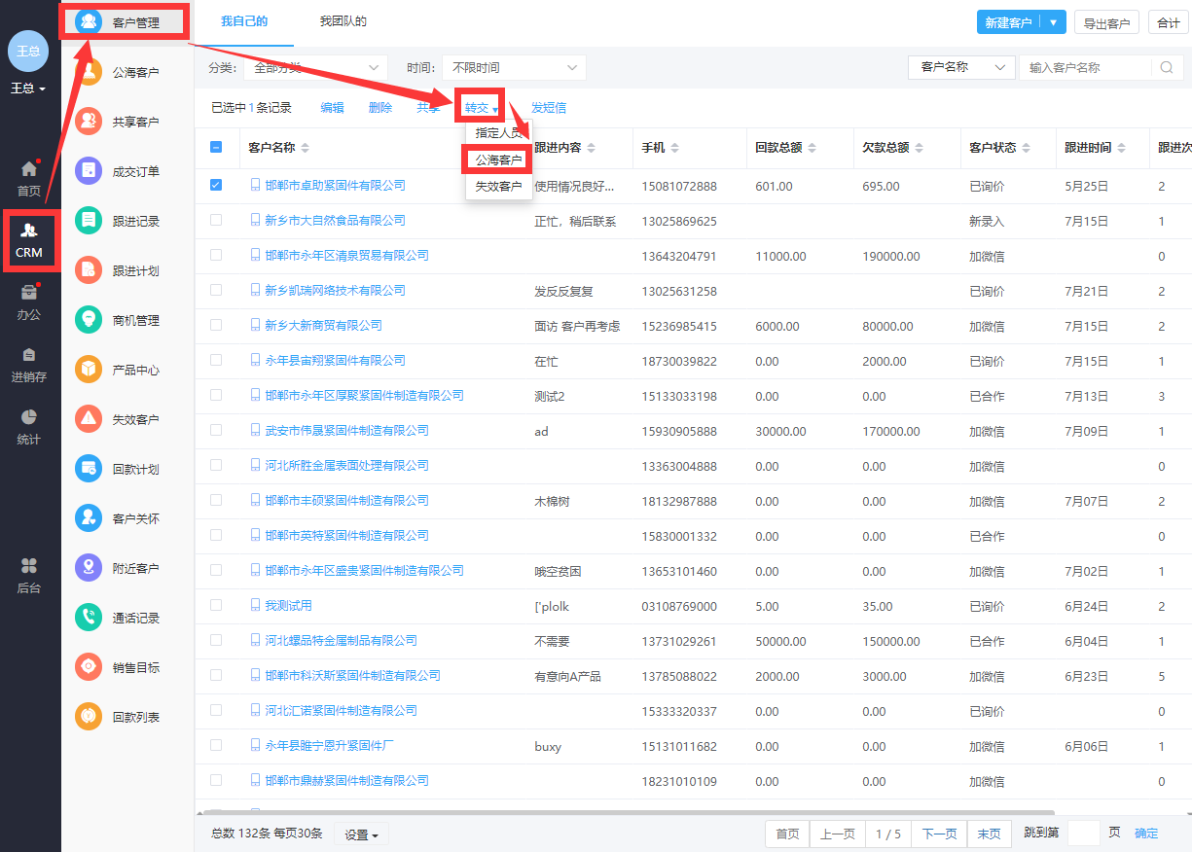Toggle the select-all header checkbox
1192x852 pixels.
click(216, 148)
